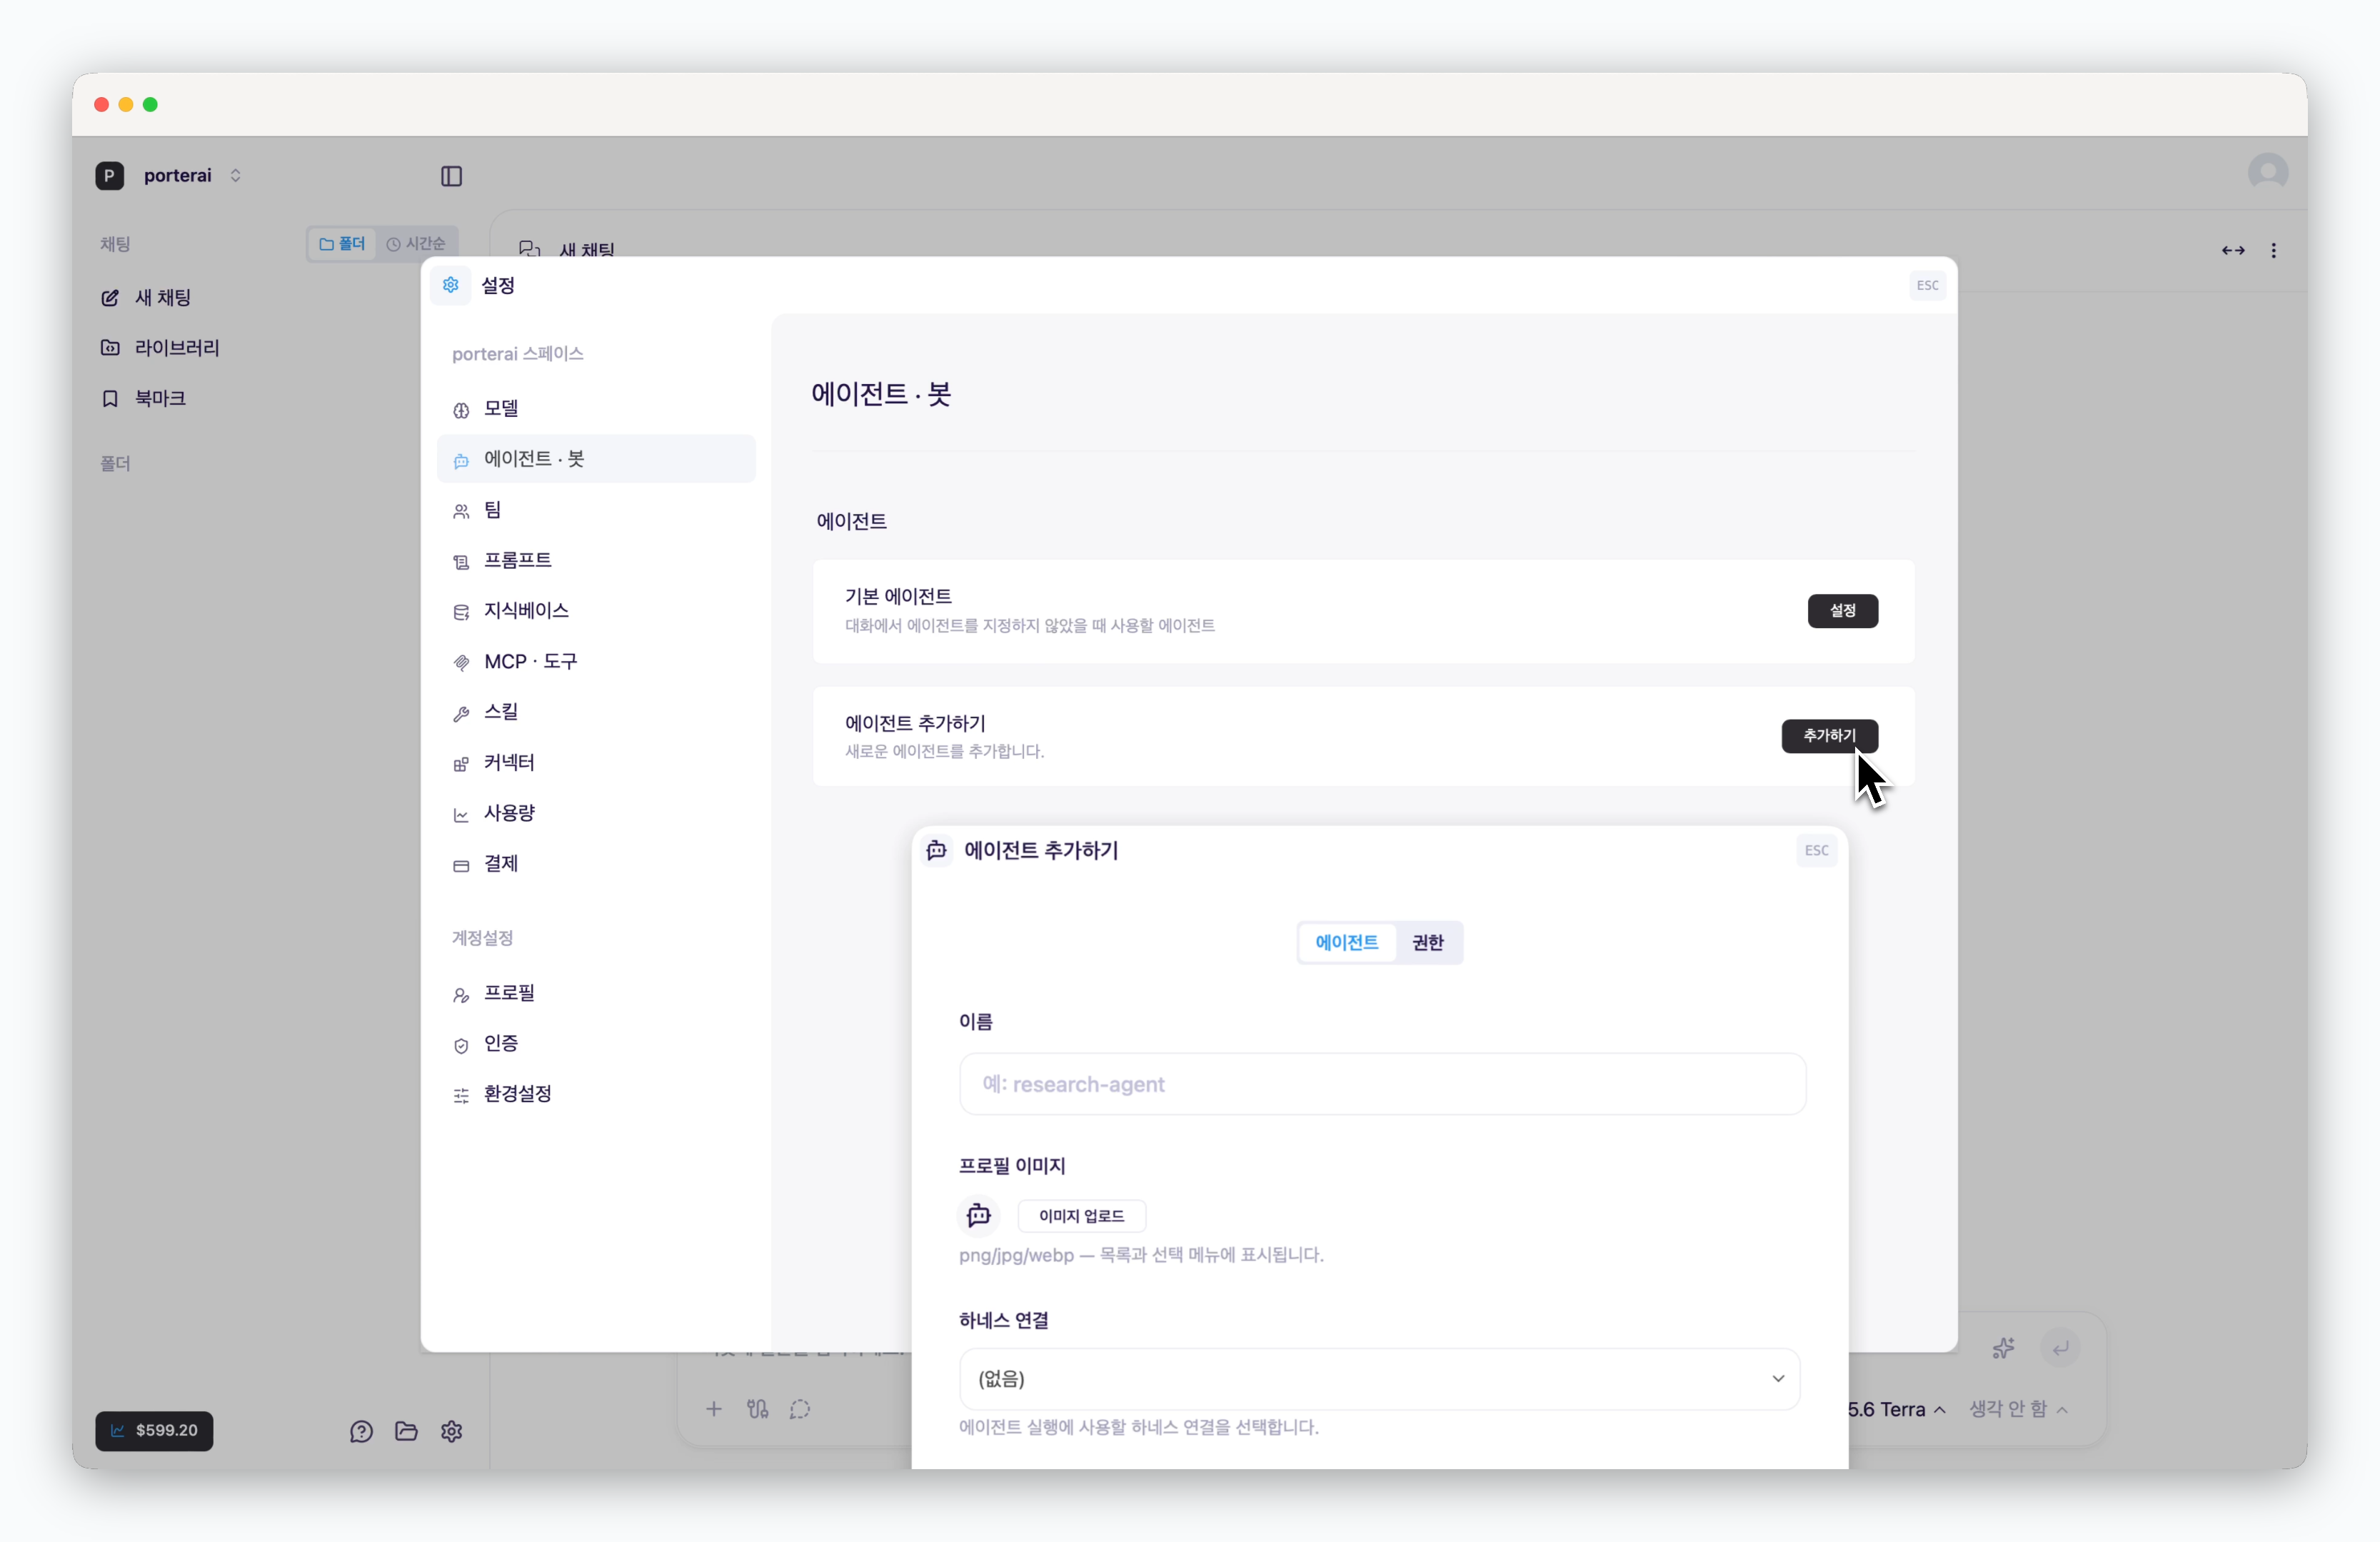Click 설정 button for 기본 에이전트
The height and width of the screenshot is (1542, 2380).
1842,611
